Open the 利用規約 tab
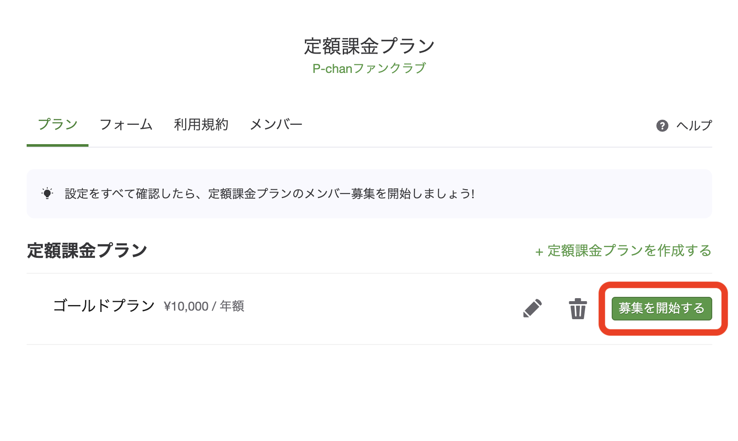Viewport: 738px width, 441px height. [x=201, y=124]
